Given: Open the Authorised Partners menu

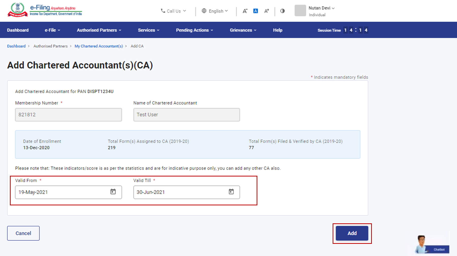Looking at the screenshot, I should coord(99,30).
